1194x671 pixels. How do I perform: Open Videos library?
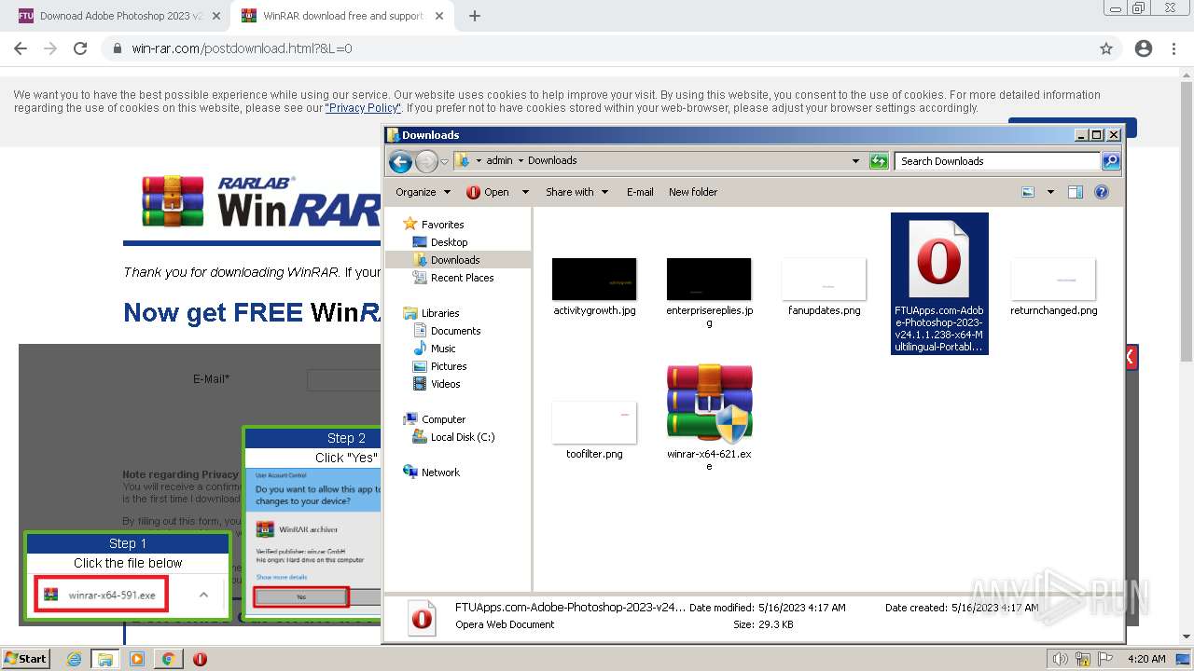pyautogui.click(x=445, y=384)
